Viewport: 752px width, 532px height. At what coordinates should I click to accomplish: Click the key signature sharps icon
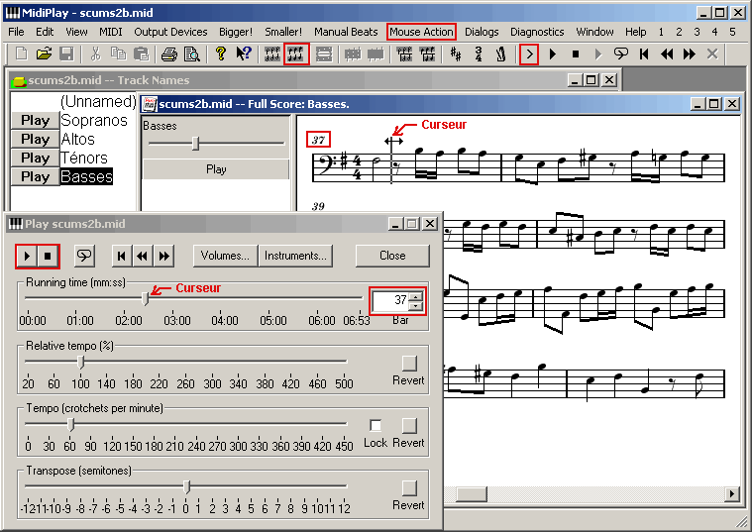coord(456,53)
